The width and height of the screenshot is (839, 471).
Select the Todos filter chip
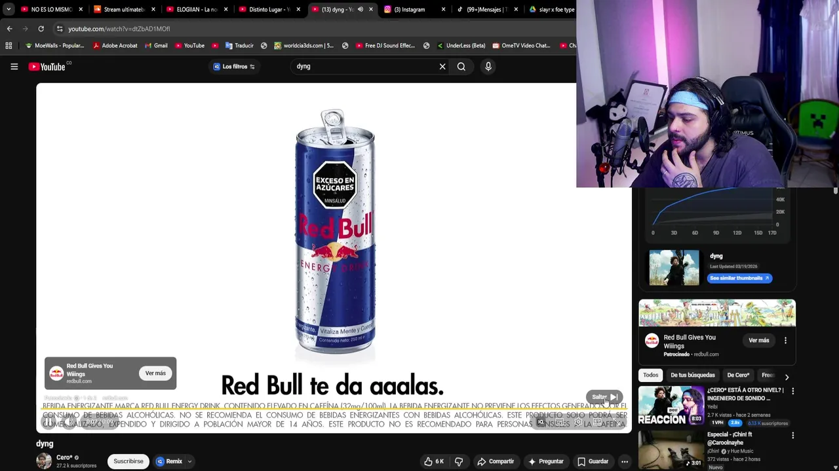pyautogui.click(x=650, y=375)
